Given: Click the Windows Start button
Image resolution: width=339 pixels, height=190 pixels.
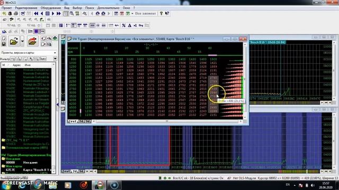Looking at the screenshot, I should 6,185.
